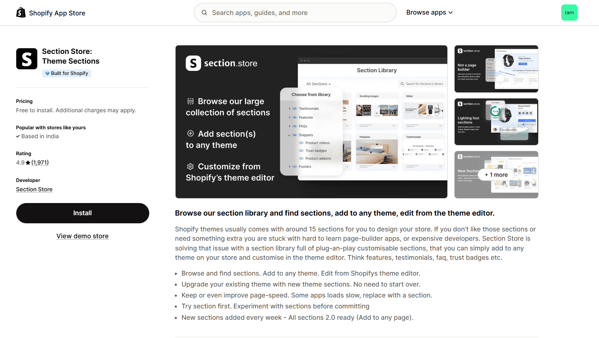Open the Lighting fast sections thumbnail
599x338 pixels.
coord(496,122)
